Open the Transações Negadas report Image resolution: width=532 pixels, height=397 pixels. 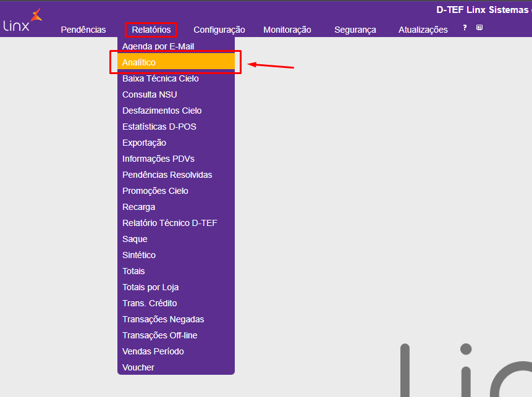point(175,319)
